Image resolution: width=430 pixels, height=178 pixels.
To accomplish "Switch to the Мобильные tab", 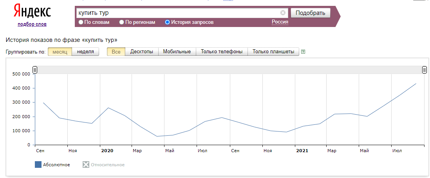I will [177, 52].
